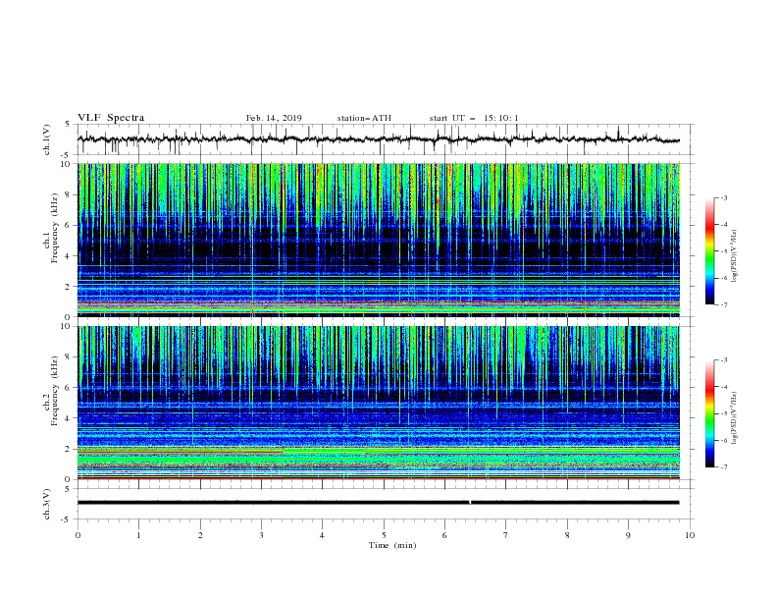Image resolution: width=777 pixels, height=601 pixels.
Task: Click the "8" minute tick label
Action: point(567,535)
